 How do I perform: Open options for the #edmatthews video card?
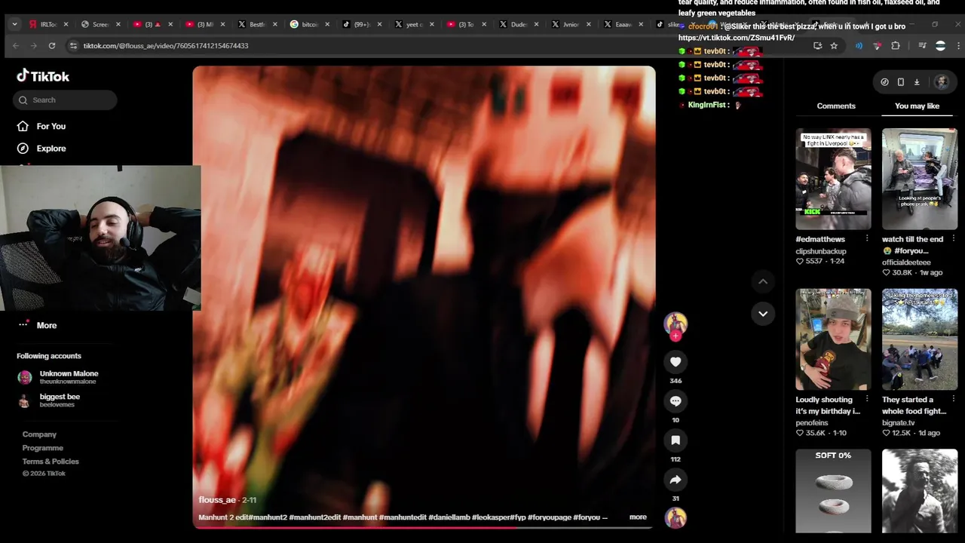[867, 239]
